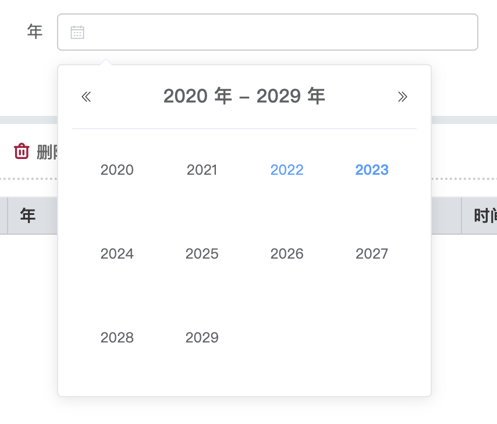Screen dimensions: 497x424
Task: Select year 2028 from the grid
Action: 117,338
